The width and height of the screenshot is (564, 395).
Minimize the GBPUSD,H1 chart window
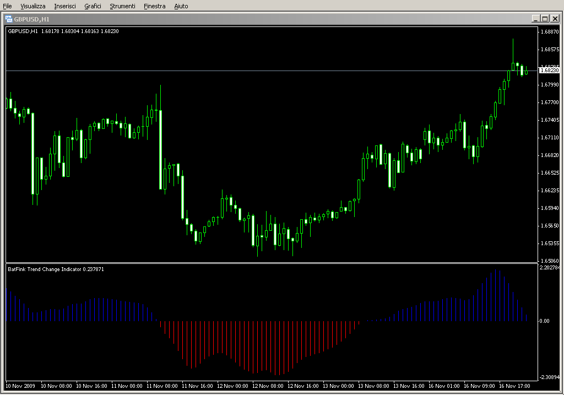point(535,19)
